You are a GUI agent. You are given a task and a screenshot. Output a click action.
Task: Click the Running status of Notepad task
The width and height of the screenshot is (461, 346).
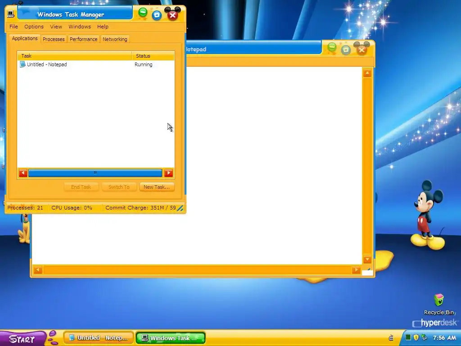[x=144, y=64]
